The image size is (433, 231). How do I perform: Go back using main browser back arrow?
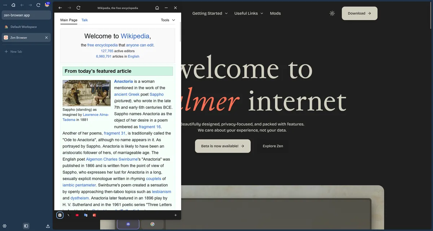22,5
